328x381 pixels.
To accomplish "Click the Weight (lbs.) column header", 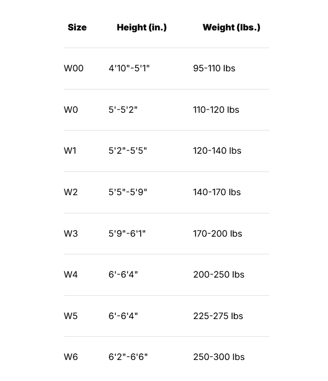I will 232,28.
